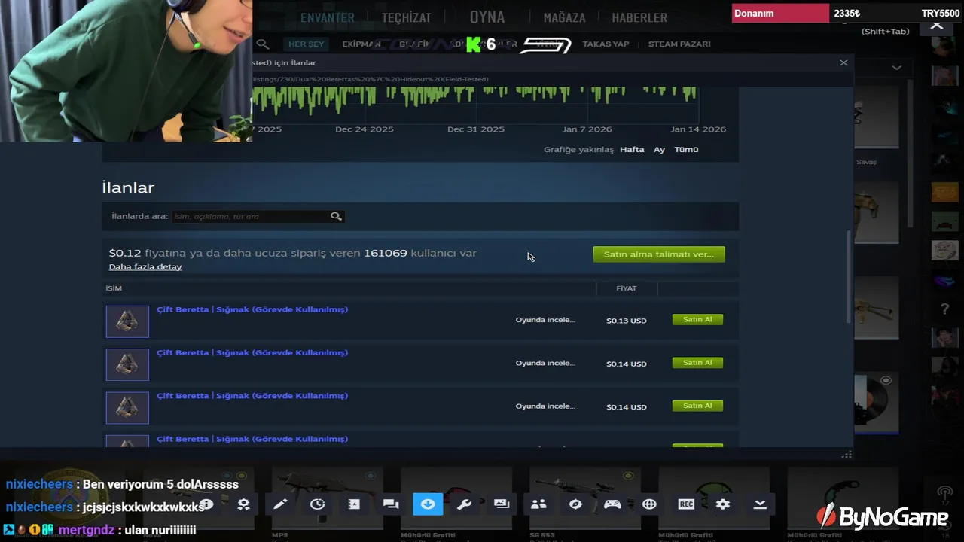Click the kick K logo in scoreboard

pos(473,44)
